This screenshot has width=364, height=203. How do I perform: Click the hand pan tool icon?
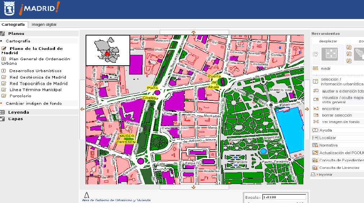[315, 54]
